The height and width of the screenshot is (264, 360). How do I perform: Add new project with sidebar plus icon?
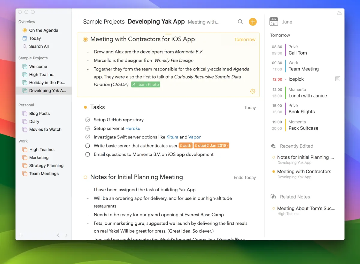tap(21, 235)
